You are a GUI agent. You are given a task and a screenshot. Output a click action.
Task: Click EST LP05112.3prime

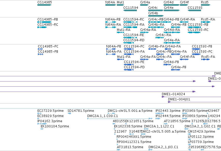189,139
